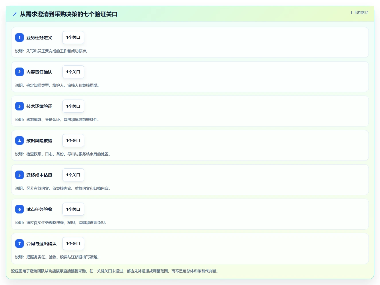The width and height of the screenshot is (380, 285).
Task: Click the step 1 number badge
Action: pyautogui.click(x=20, y=37)
